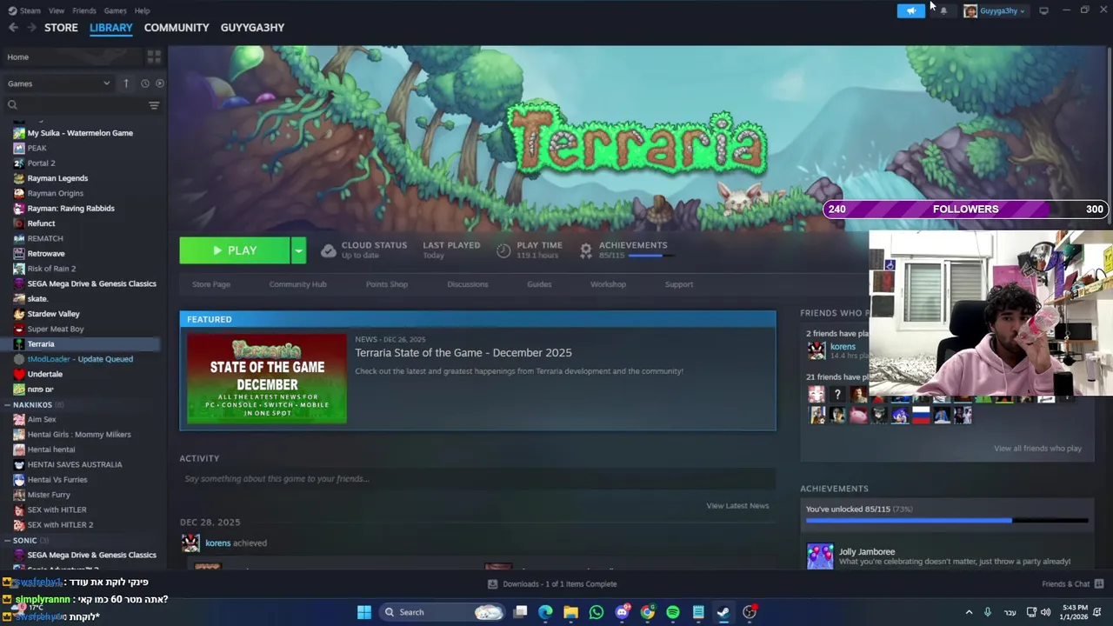
Task: Open the View menu
Action: point(57,10)
